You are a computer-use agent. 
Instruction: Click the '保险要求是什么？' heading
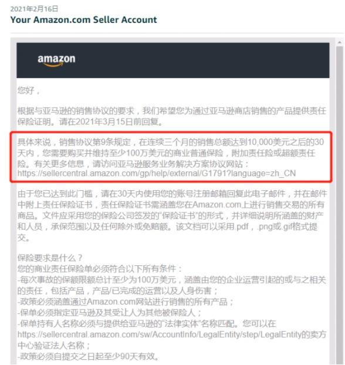coord(50,258)
